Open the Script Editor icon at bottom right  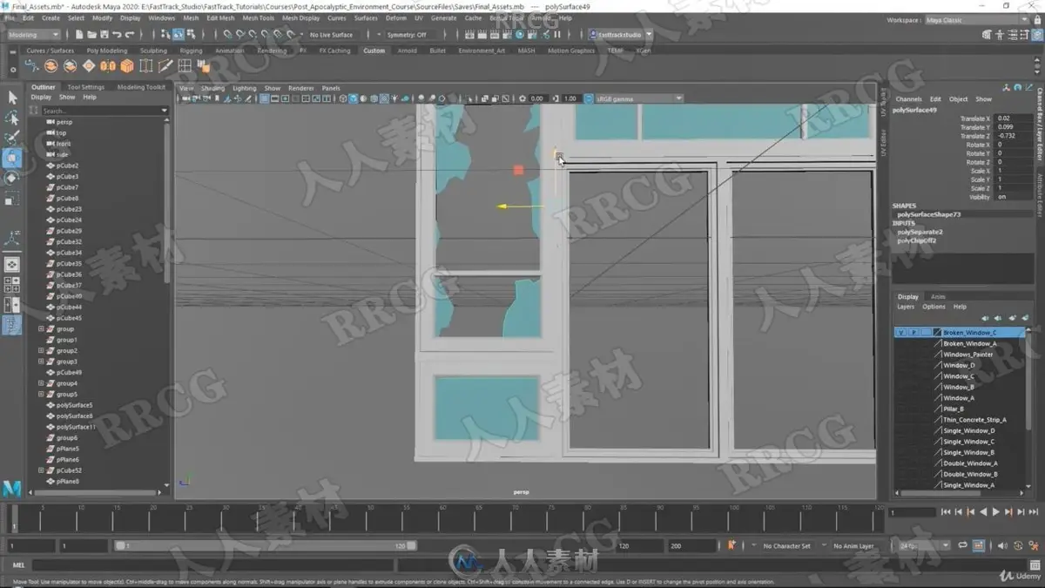tap(1035, 564)
